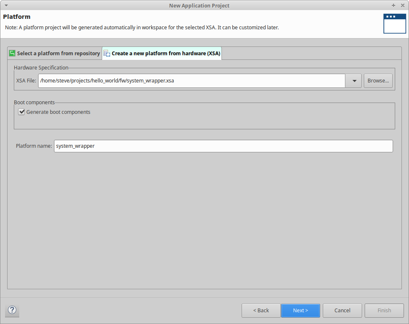The width and height of the screenshot is (409, 324).
Task: Open the window menu arrow in title bar
Action: click(6, 5)
